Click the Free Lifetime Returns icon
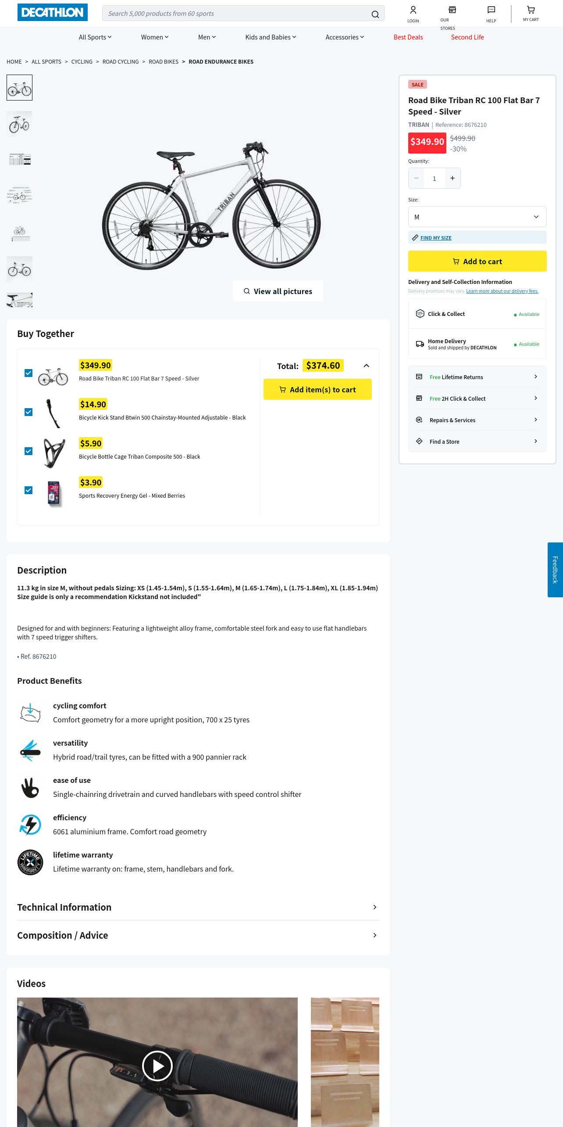This screenshot has width=563, height=1127. pyautogui.click(x=419, y=377)
